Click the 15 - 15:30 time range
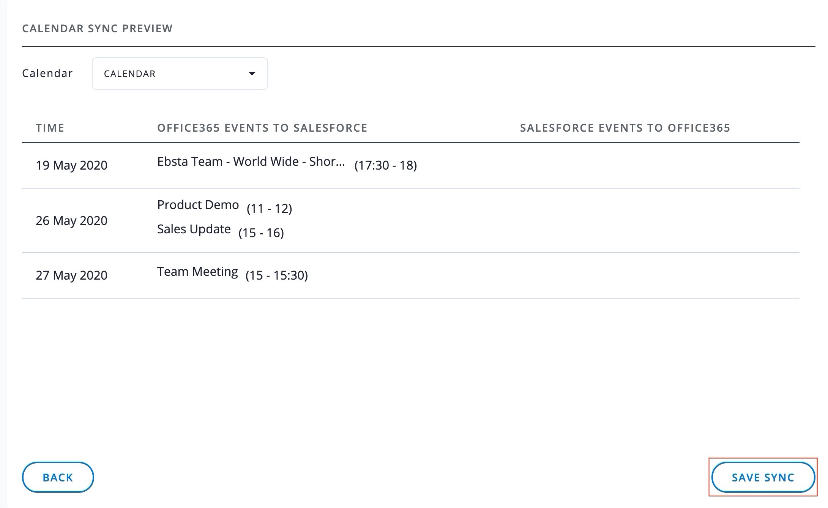Viewport: 828px width, 508px height. pos(276,275)
